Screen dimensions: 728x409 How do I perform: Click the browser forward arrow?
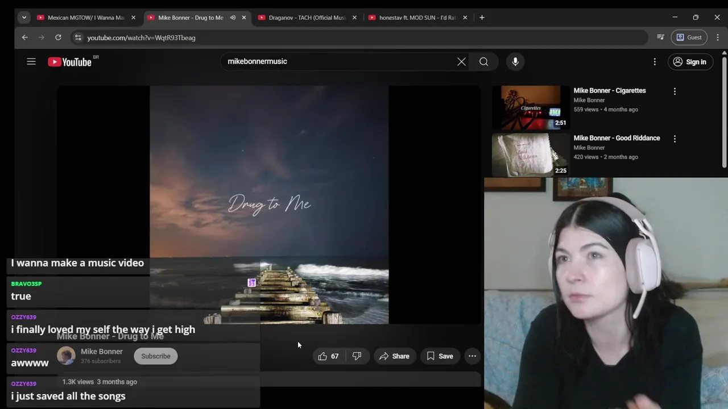[x=42, y=37]
